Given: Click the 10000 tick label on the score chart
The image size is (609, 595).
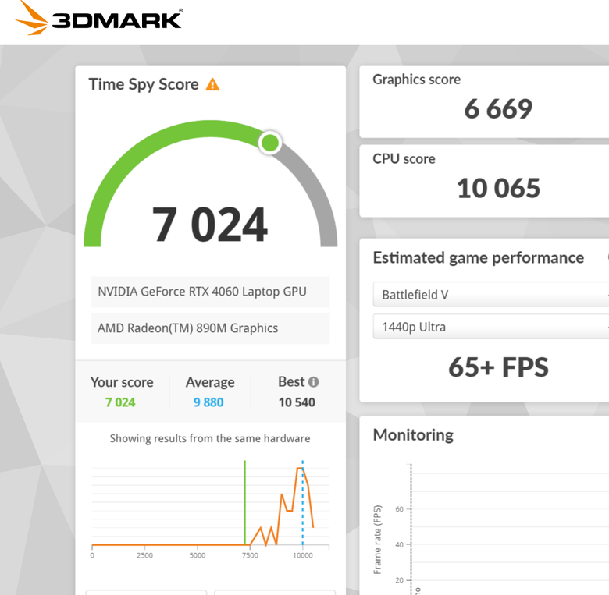Looking at the screenshot, I should coord(303,555).
